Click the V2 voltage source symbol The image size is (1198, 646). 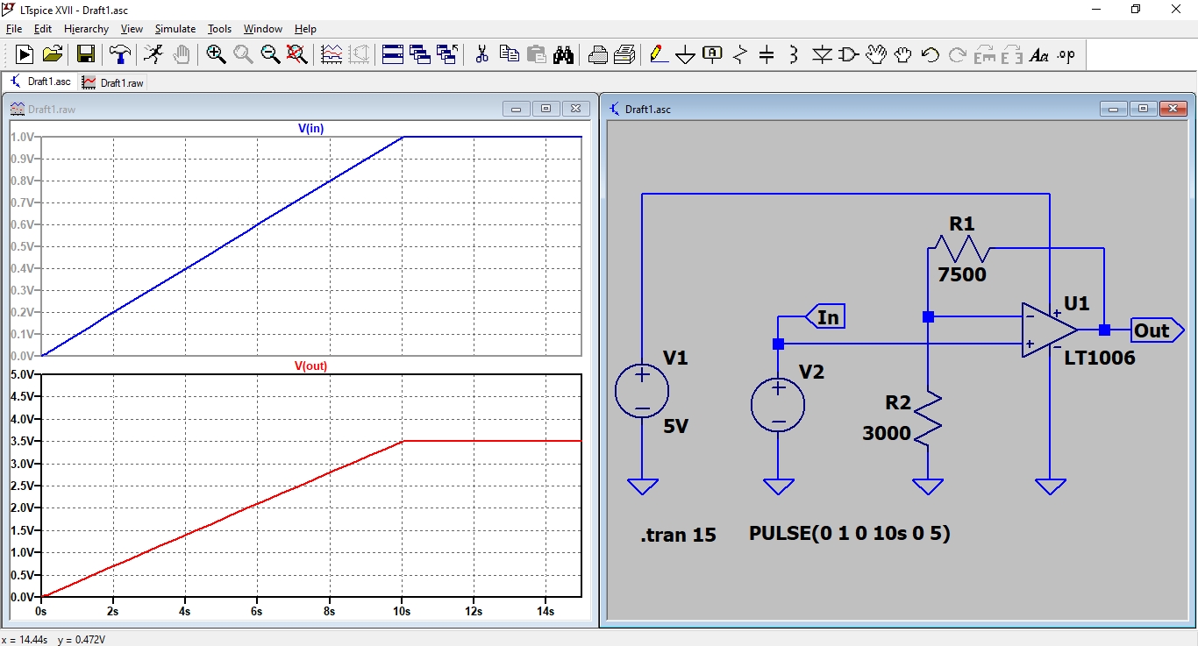(x=778, y=405)
